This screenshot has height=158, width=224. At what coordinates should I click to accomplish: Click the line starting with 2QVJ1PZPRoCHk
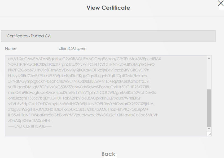pyautogui.click(x=82, y=65)
